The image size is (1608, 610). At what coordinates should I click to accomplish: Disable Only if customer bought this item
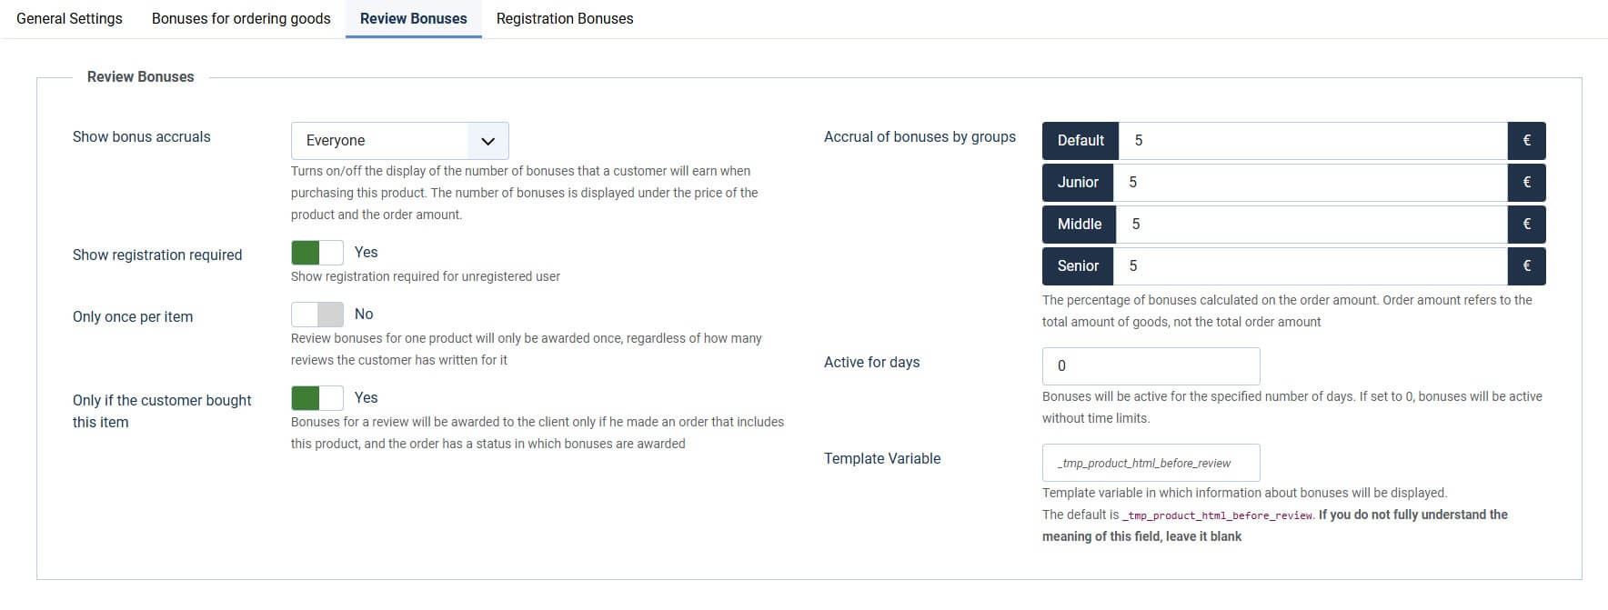click(317, 398)
